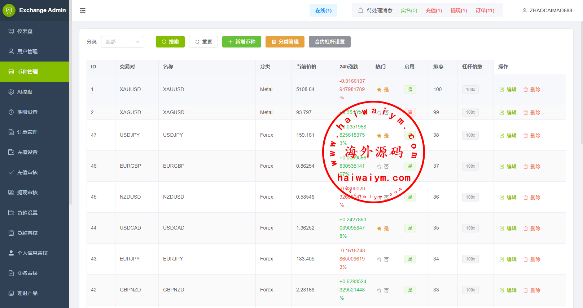The height and width of the screenshot is (308, 583).
Task: Open the 分类 category dropdown
Action: [x=122, y=42]
